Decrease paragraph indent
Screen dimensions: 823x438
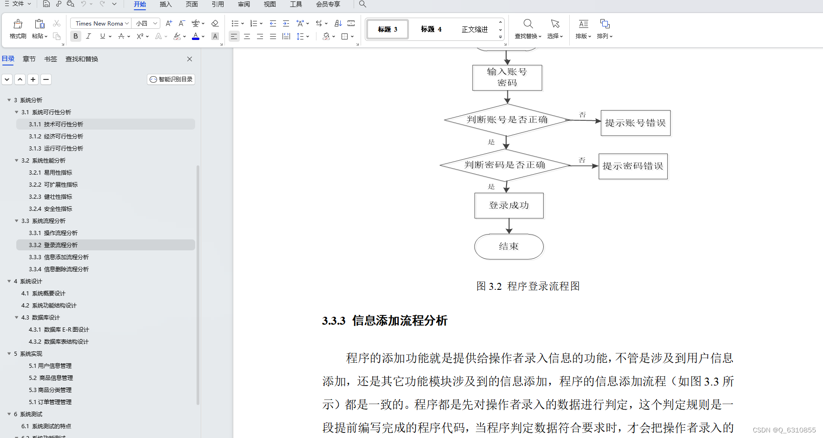click(273, 23)
